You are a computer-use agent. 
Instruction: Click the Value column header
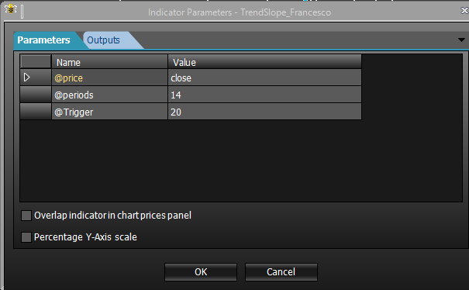pos(264,62)
